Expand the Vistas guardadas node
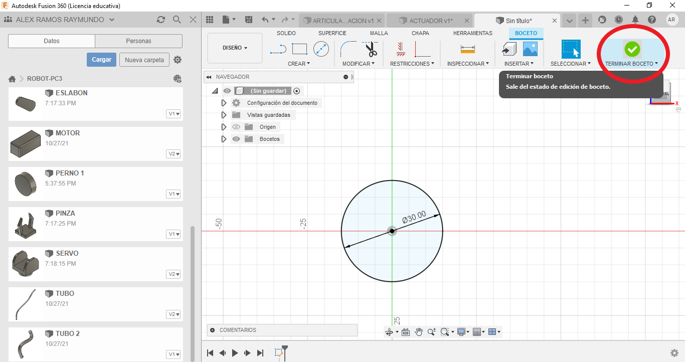685x362 pixels. 224,115
